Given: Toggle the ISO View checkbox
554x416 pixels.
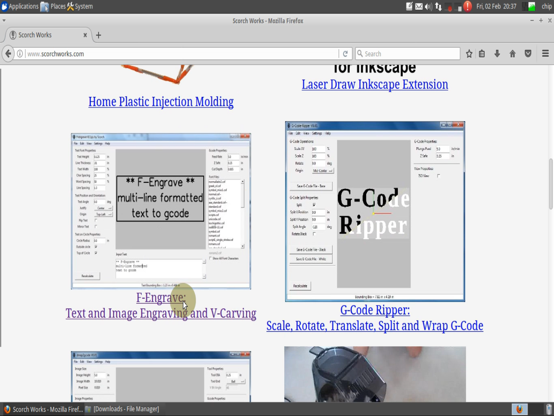Looking at the screenshot, I should tap(439, 176).
